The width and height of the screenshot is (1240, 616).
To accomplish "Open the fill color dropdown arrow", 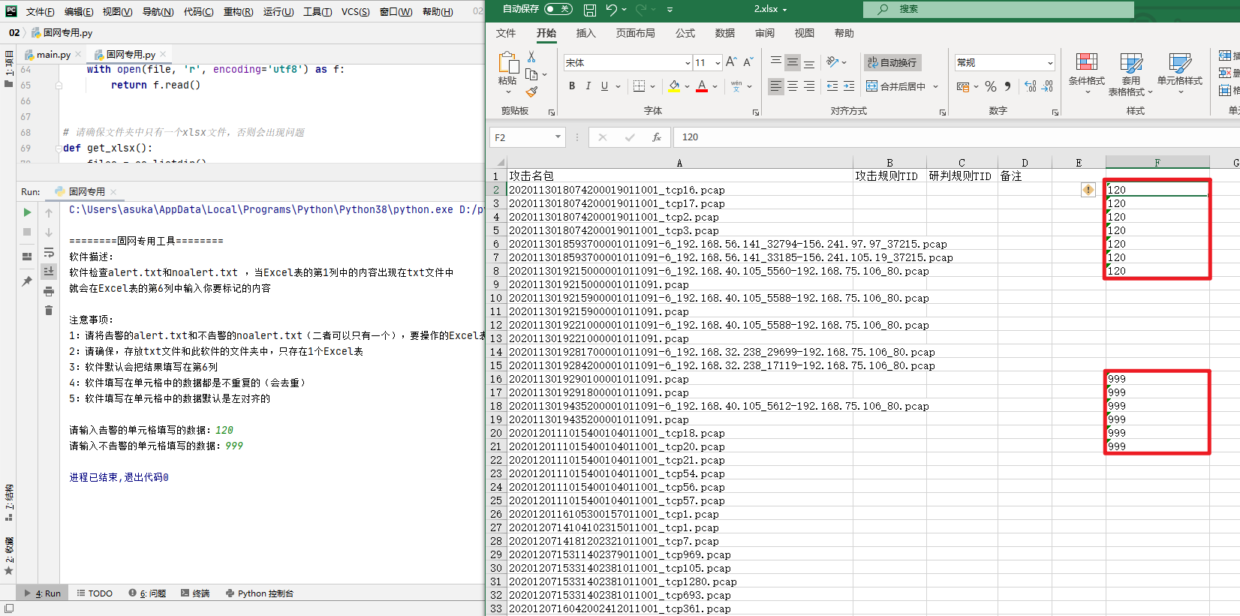I will tap(687, 86).
